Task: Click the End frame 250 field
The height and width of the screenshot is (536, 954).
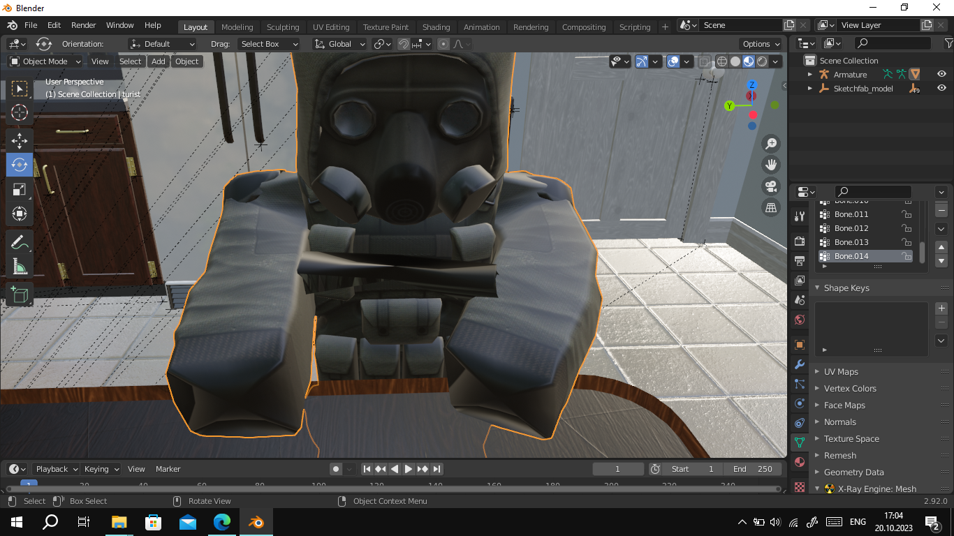Action: coord(753,469)
